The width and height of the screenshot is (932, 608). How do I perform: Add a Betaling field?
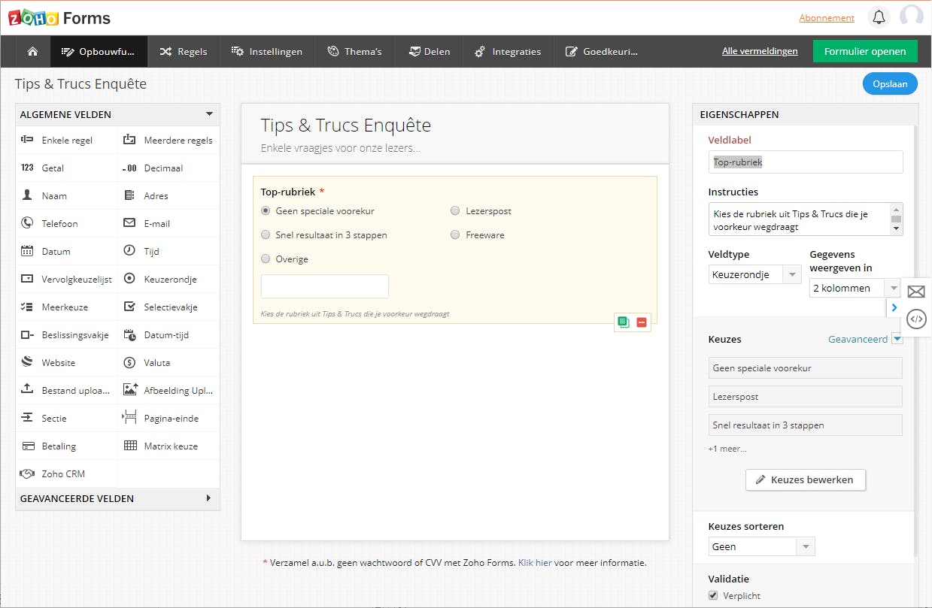pyautogui.click(x=67, y=446)
